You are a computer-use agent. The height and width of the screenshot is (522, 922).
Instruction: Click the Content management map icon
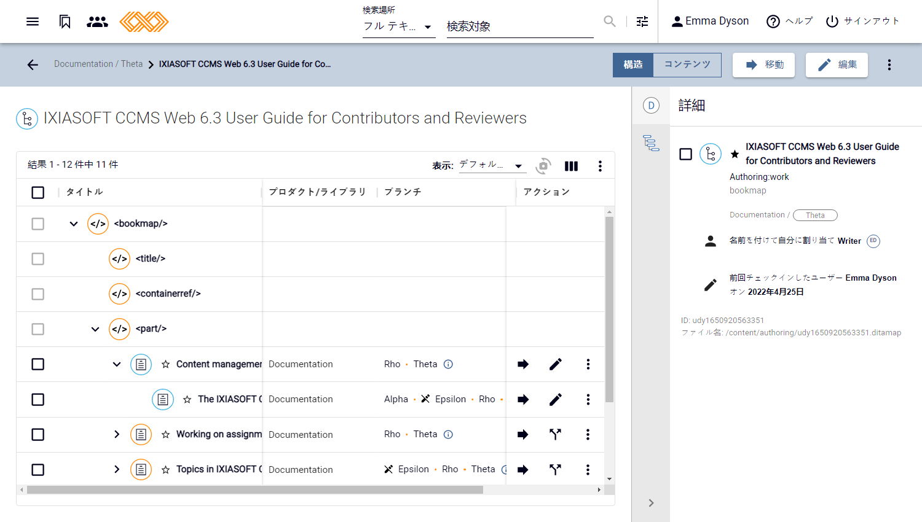(141, 364)
